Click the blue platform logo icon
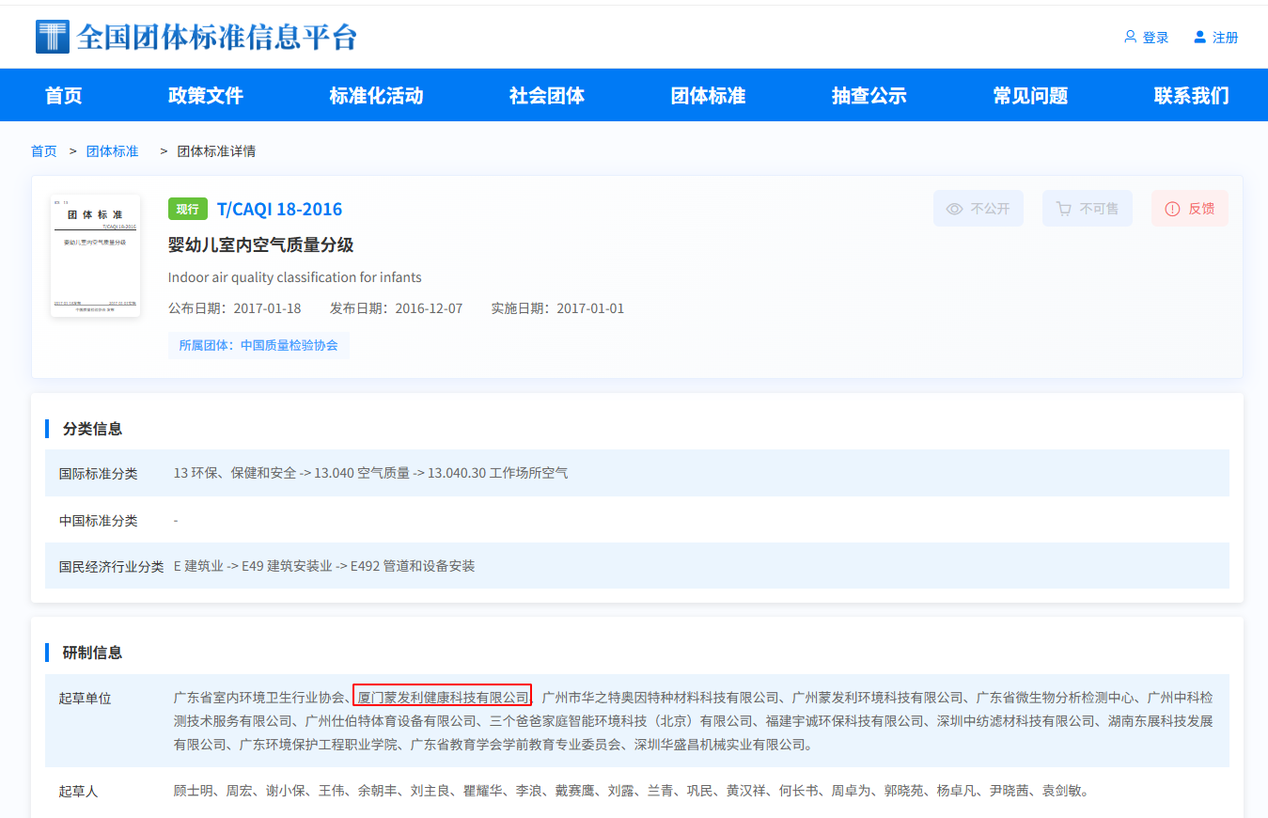Image resolution: width=1268 pixels, height=818 pixels. pos(52,37)
